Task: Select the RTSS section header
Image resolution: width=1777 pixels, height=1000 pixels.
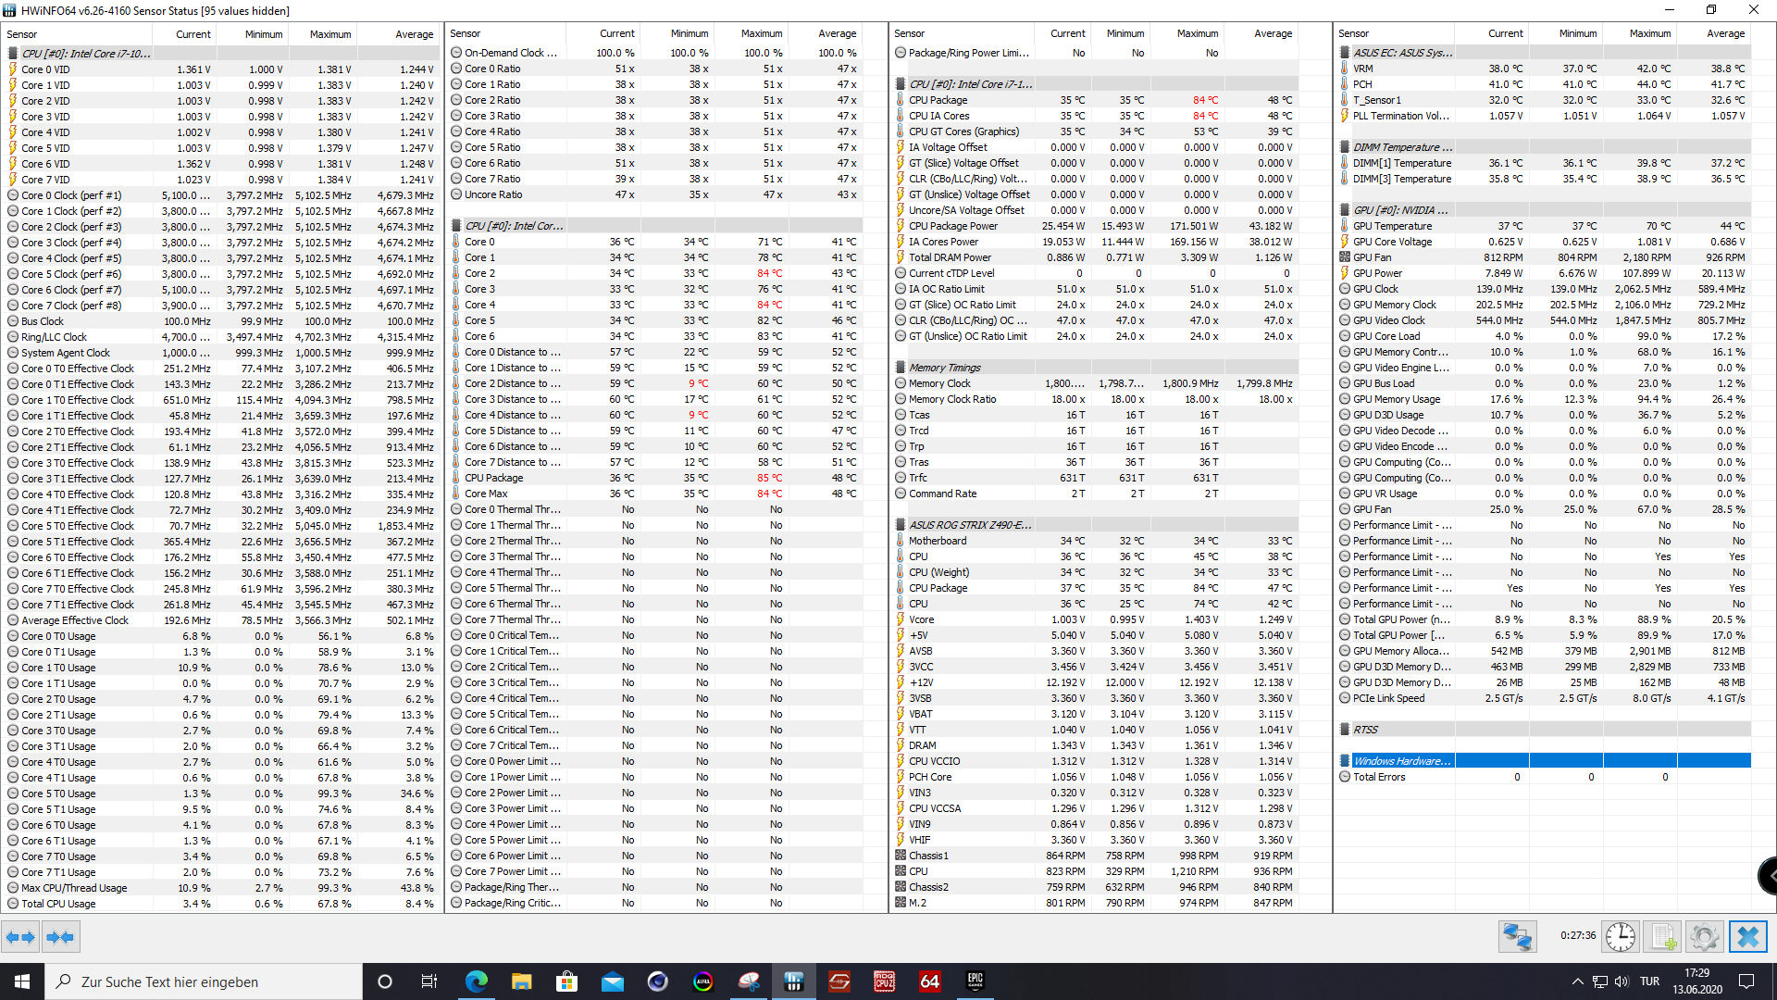Action: pos(1544,730)
